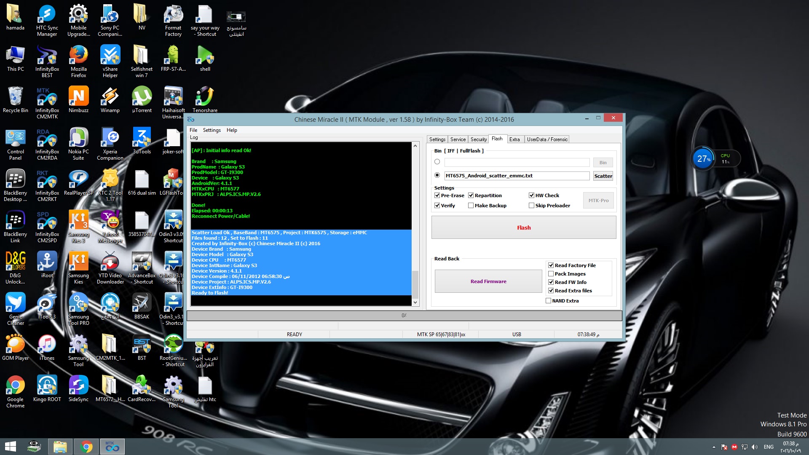Show hidden system tray icons arrow
The width and height of the screenshot is (809, 455).
[x=714, y=447]
